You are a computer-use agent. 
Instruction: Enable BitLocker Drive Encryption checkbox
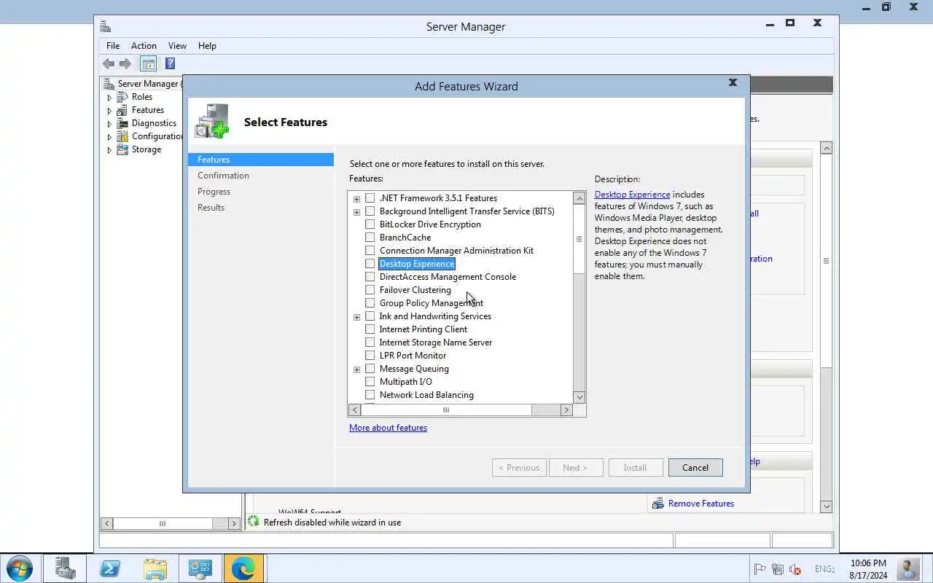(x=370, y=224)
